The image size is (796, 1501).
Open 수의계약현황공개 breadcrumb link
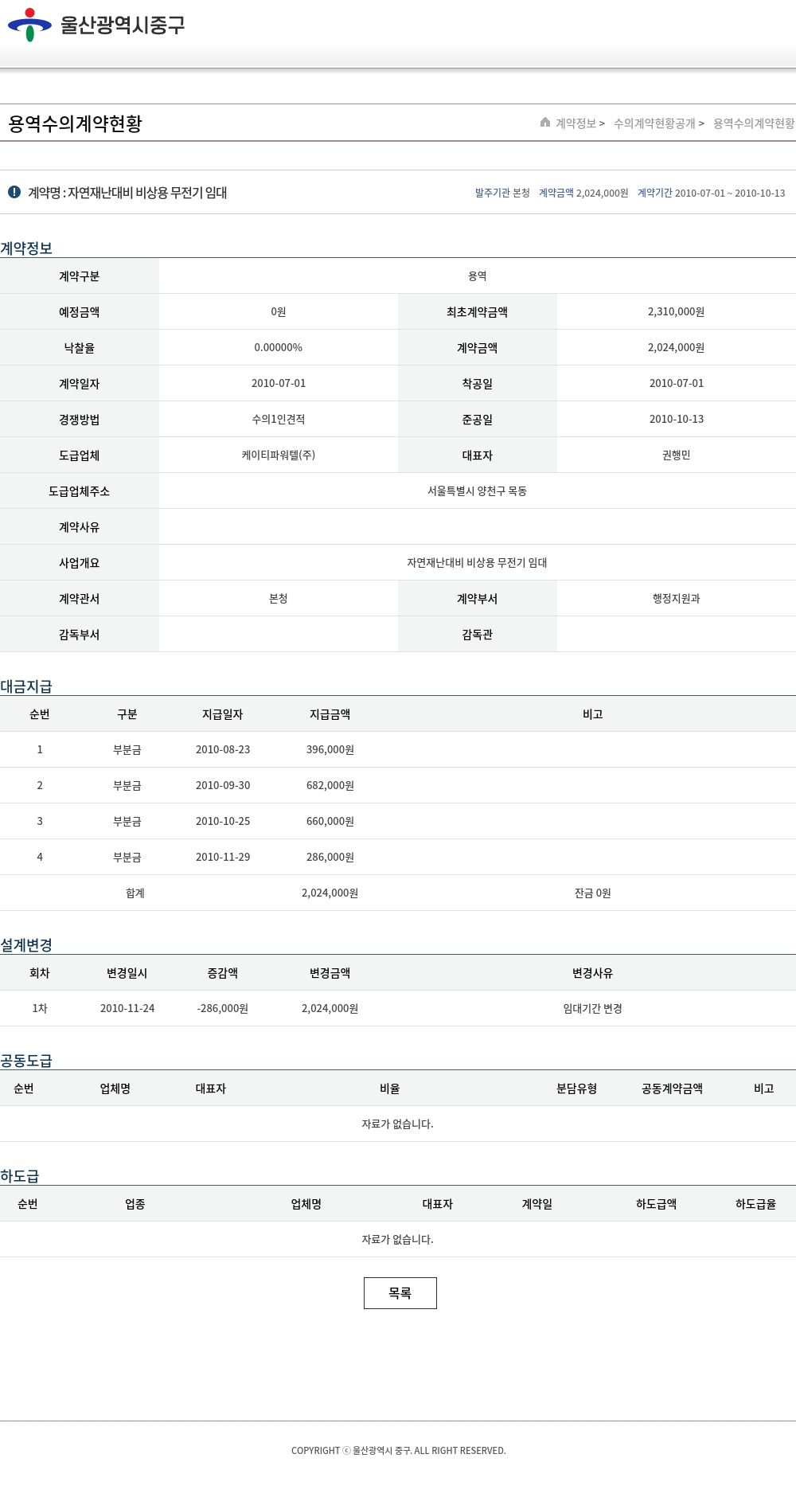[x=654, y=123]
